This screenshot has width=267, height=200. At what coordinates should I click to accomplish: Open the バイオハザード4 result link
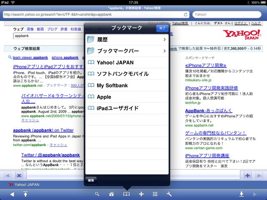tap(53, 99)
